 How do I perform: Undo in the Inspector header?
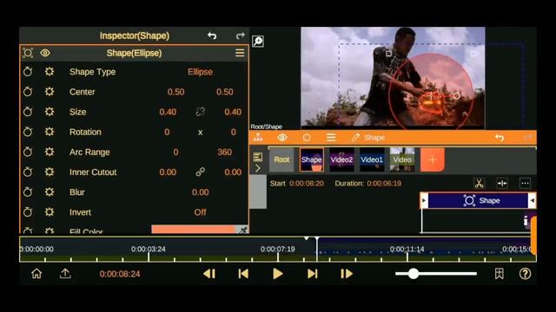(212, 36)
